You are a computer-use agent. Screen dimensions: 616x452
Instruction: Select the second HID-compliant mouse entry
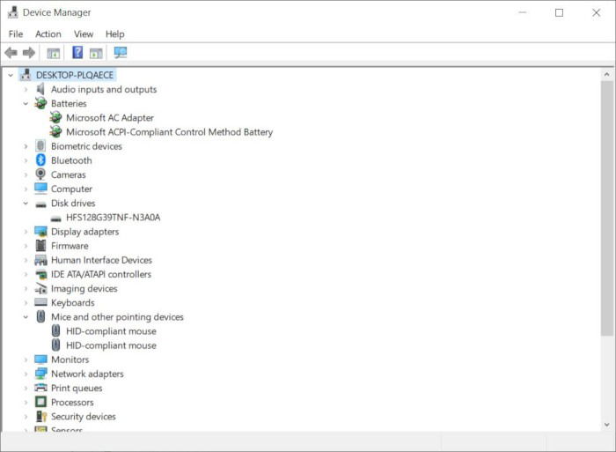(111, 345)
